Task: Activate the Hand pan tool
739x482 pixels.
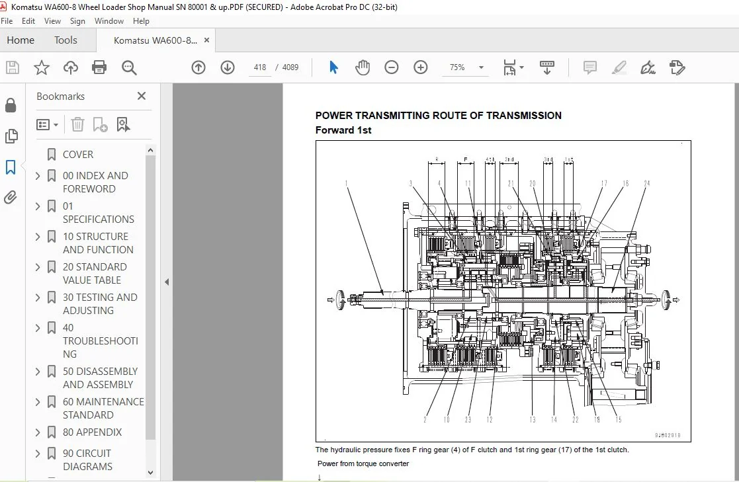Action: [363, 67]
